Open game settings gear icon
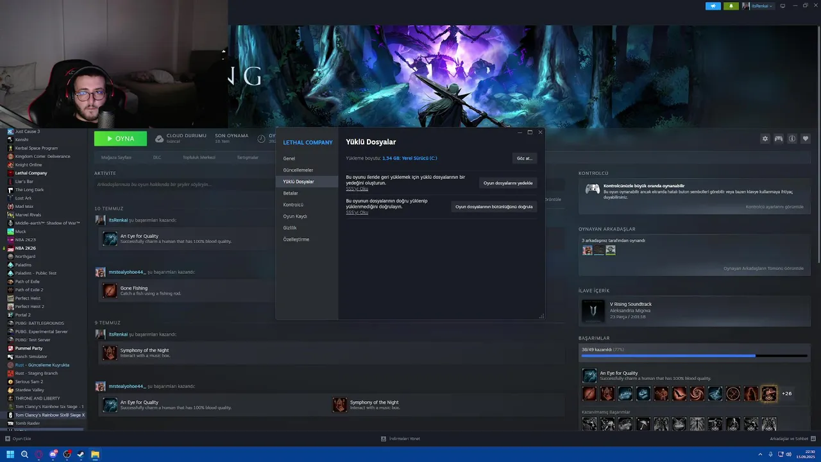 pos(765,139)
